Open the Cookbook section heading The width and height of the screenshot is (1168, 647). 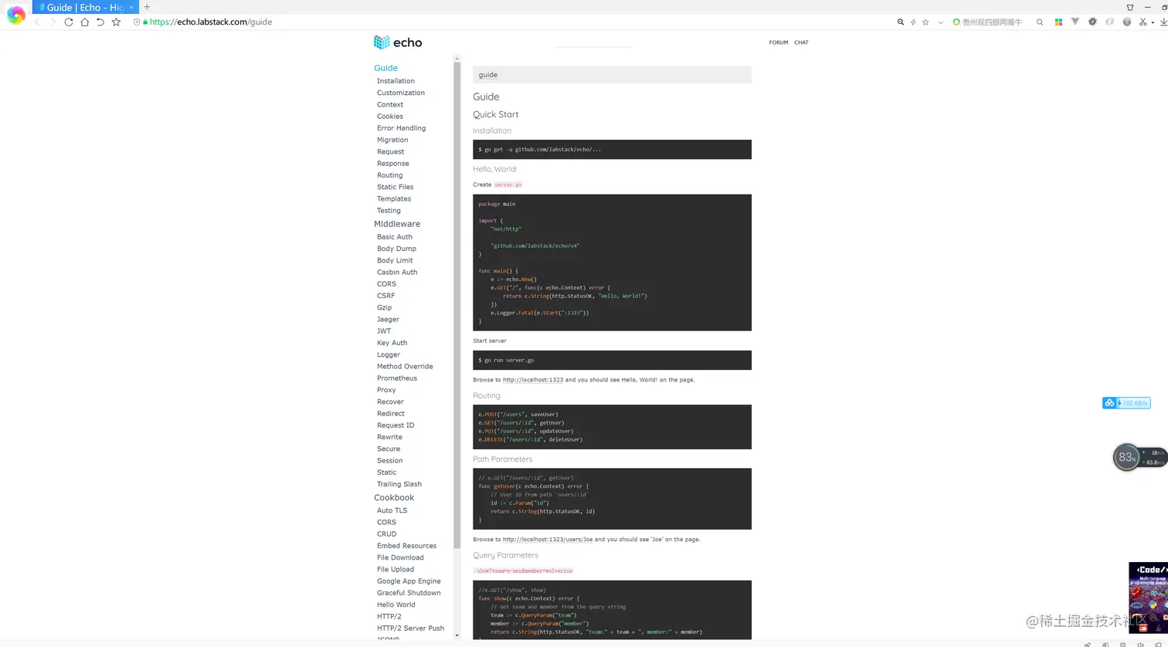click(394, 498)
